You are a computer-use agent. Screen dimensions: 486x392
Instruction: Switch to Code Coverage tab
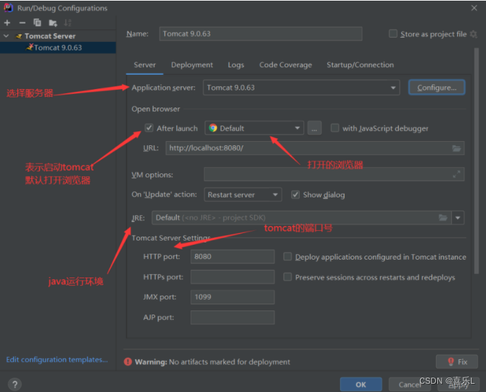[x=285, y=65]
